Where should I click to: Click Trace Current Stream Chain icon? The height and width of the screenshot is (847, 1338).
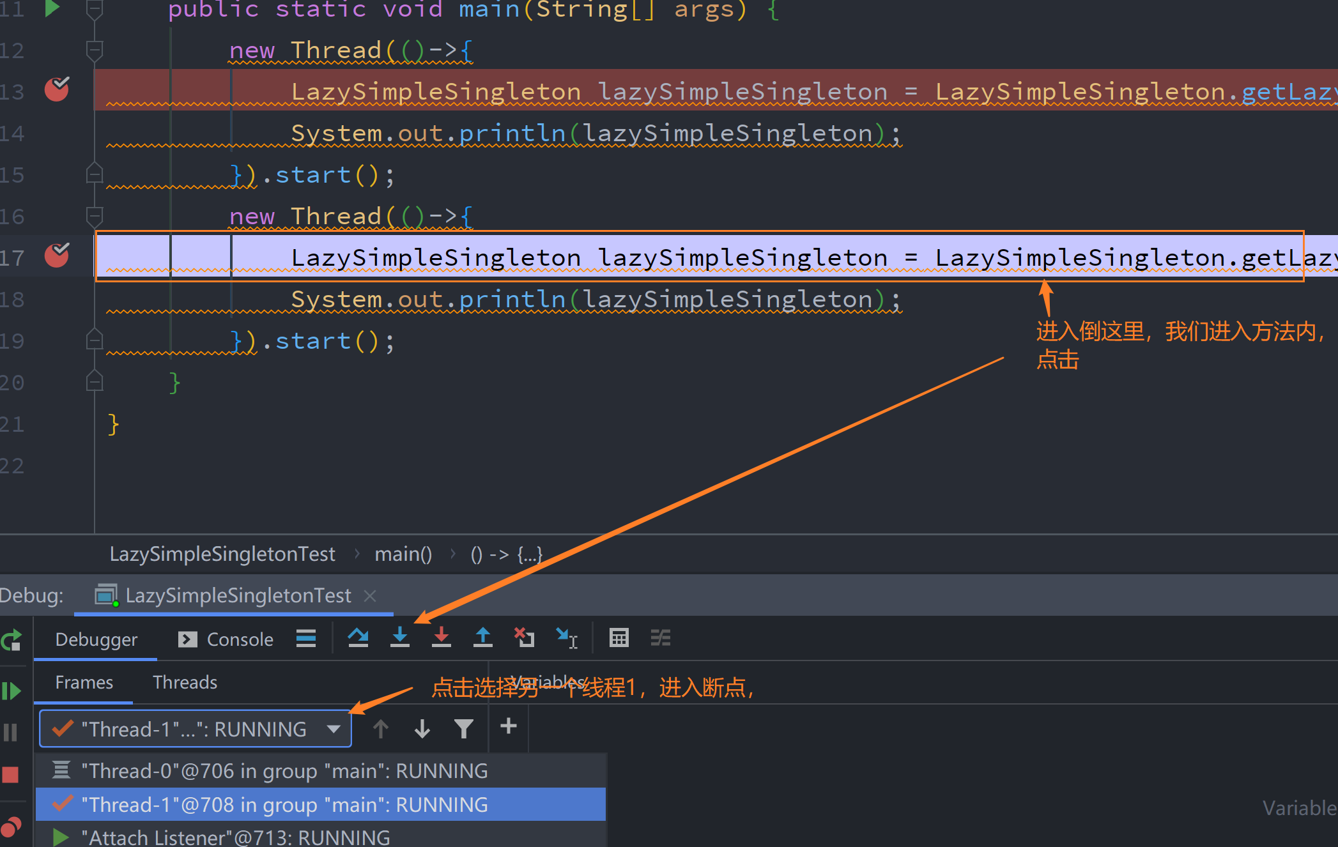tap(660, 637)
